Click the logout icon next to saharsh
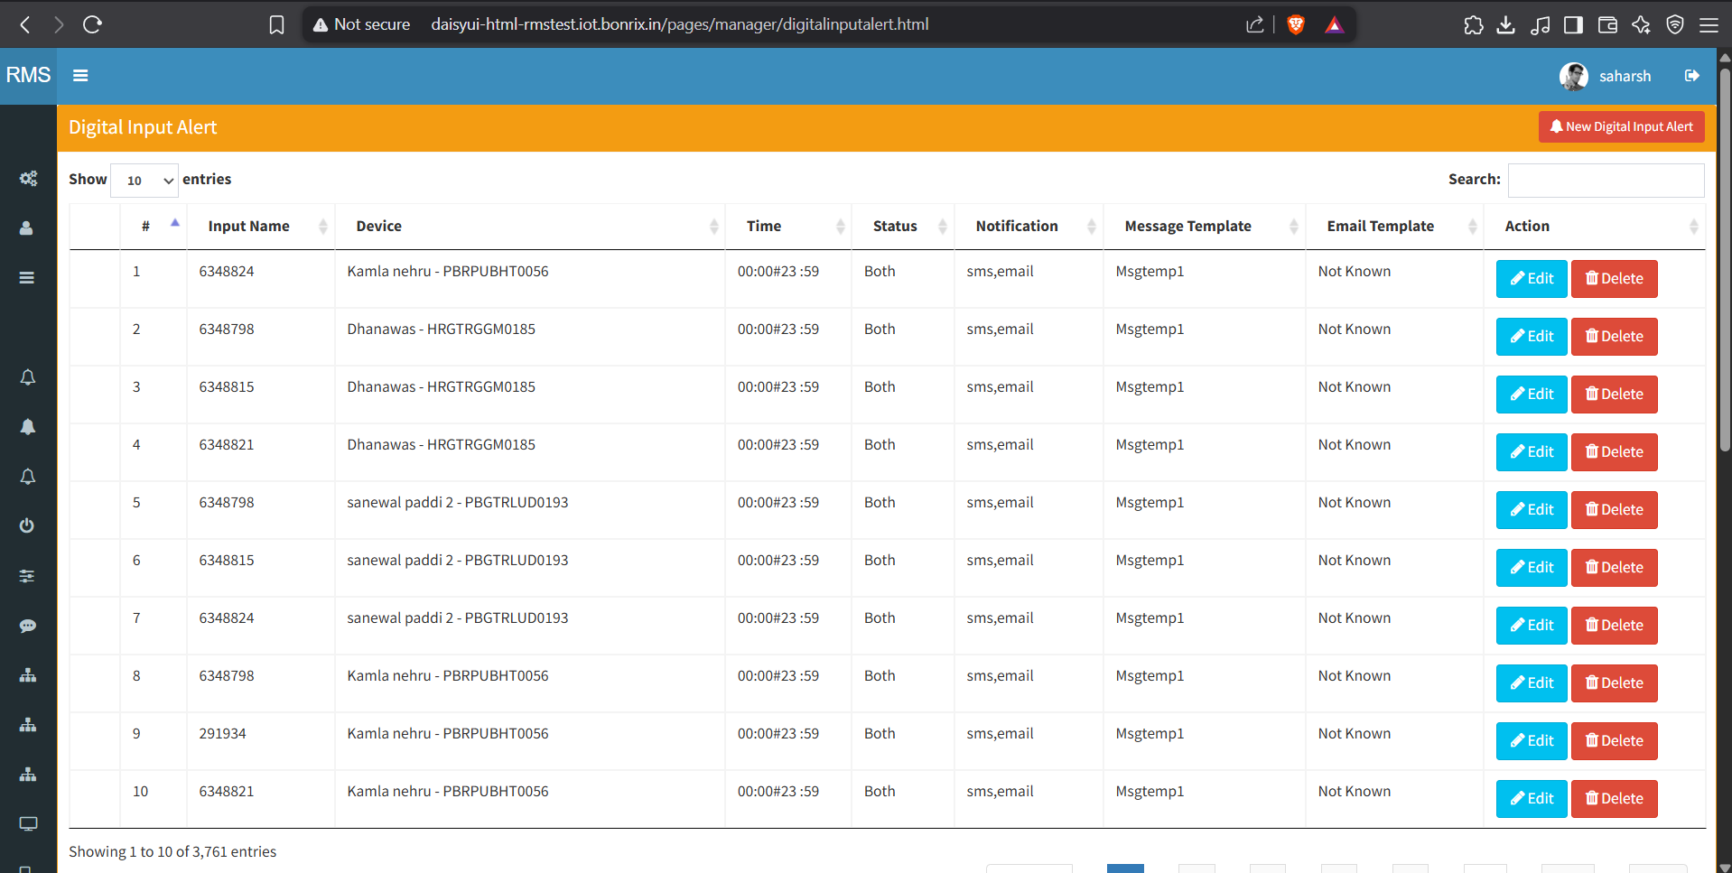The width and height of the screenshot is (1732, 873). (1692, 76)
